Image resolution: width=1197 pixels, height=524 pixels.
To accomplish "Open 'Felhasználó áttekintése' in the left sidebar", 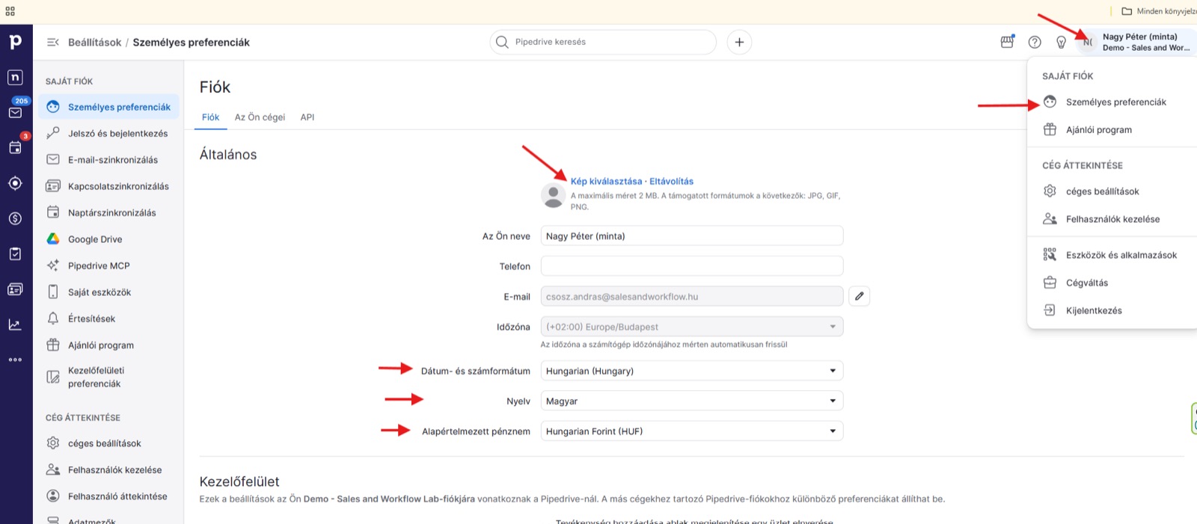I will tap(108, 496).
